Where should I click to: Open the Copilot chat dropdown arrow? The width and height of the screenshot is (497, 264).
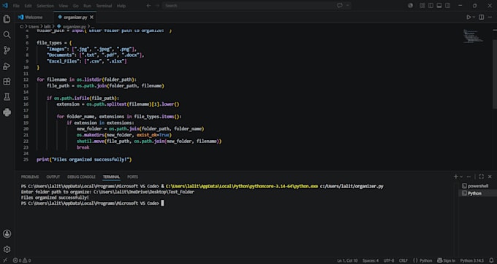347,6
